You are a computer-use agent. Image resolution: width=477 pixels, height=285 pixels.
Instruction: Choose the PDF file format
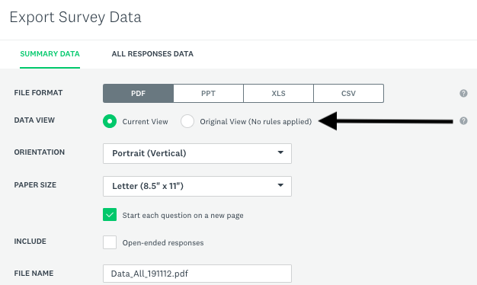point(138,94)
